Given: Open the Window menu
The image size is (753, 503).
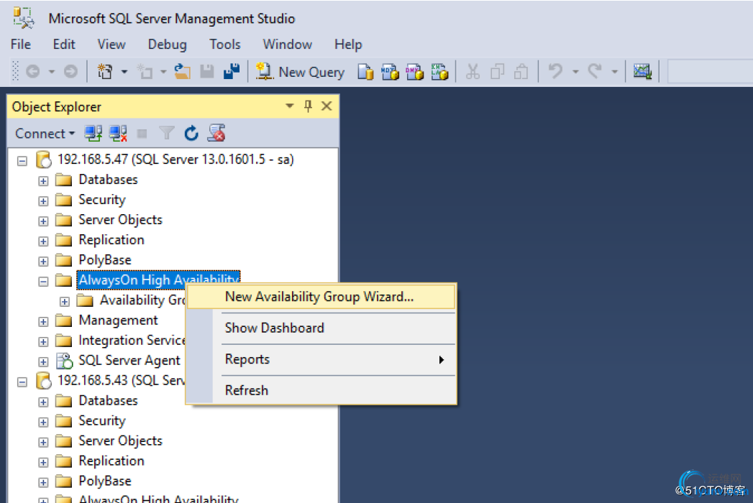Looking at the screenshot, I should coord(287,44).
